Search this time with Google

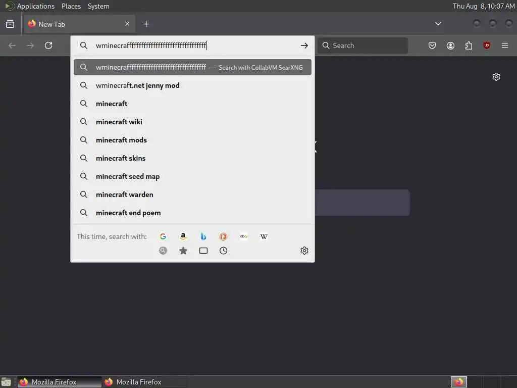pos(163,236)
